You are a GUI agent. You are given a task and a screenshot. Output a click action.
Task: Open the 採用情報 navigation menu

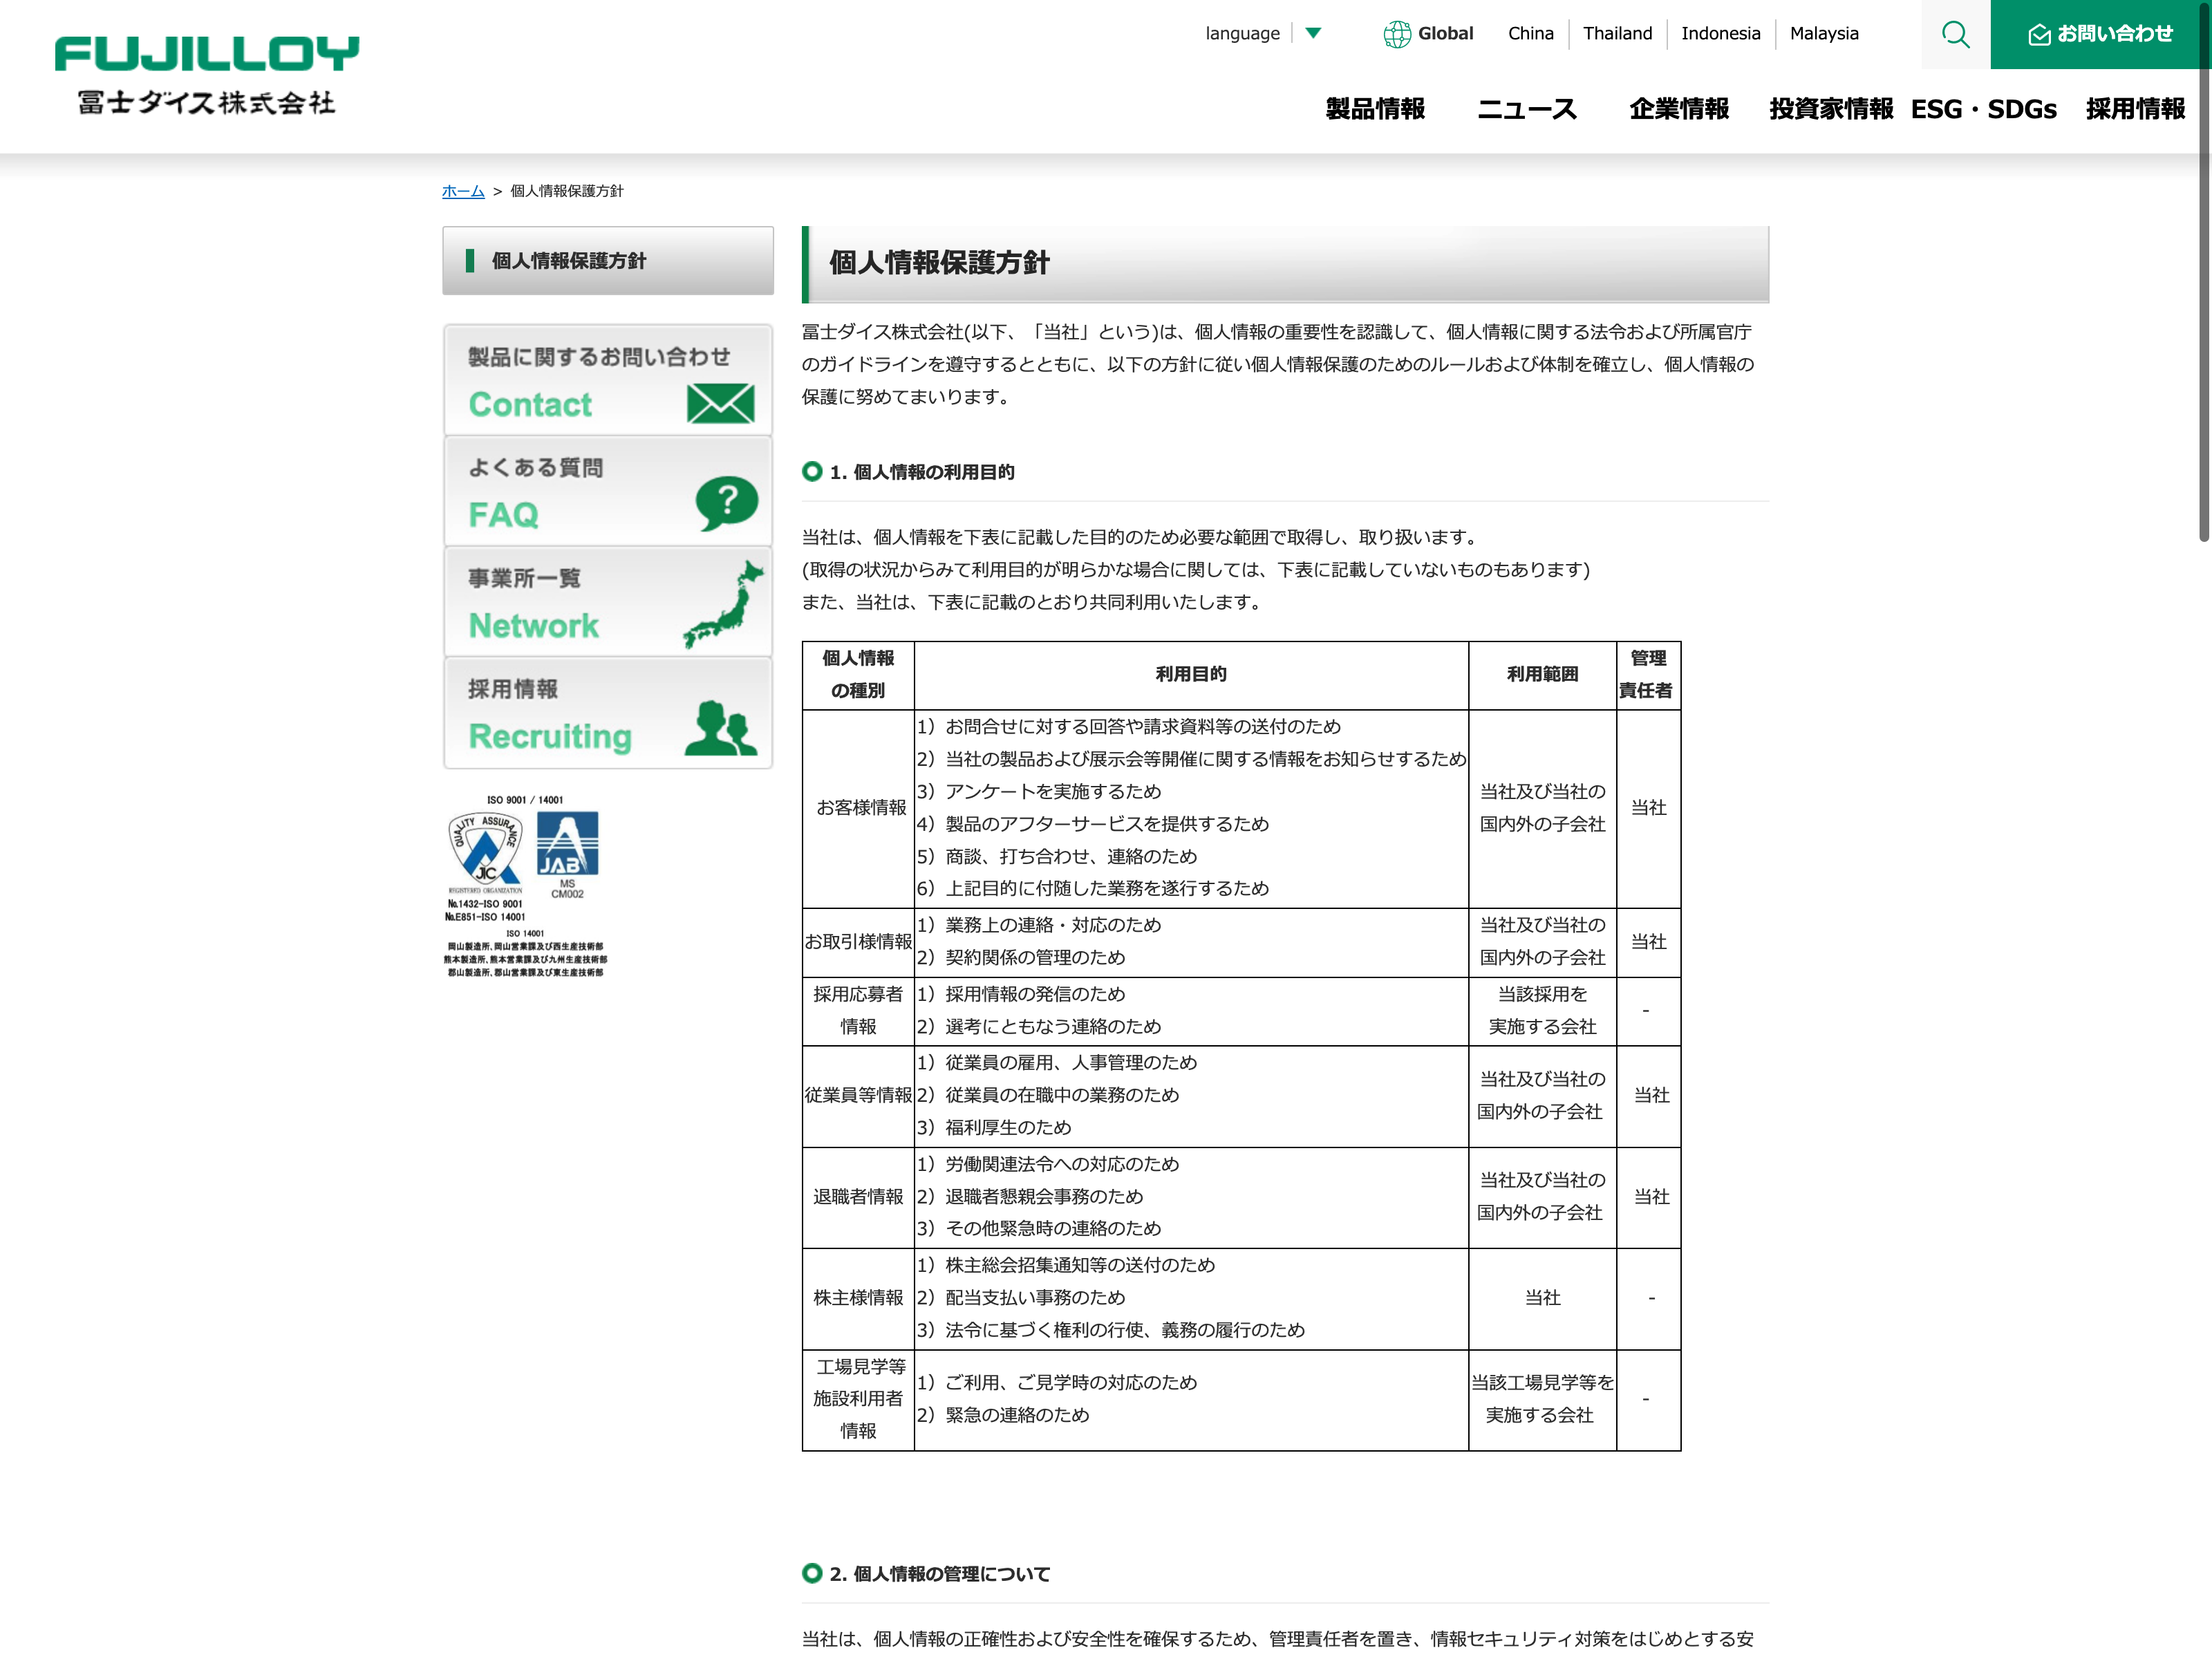[x=2135, y=109]
